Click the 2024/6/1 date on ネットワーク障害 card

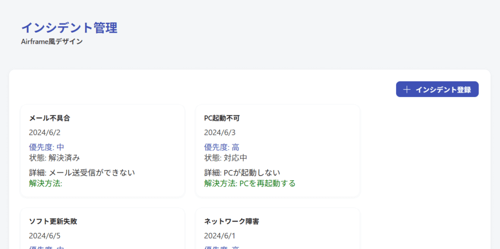220,236
